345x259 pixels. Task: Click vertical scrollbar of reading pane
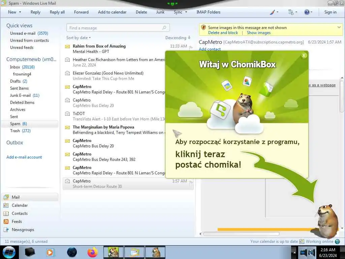(342, 97)
